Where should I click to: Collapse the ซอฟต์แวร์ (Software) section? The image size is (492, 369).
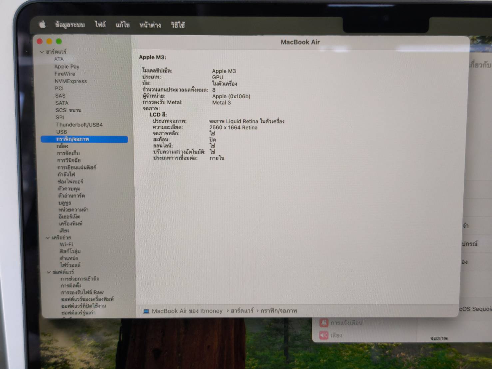(49, 272)
